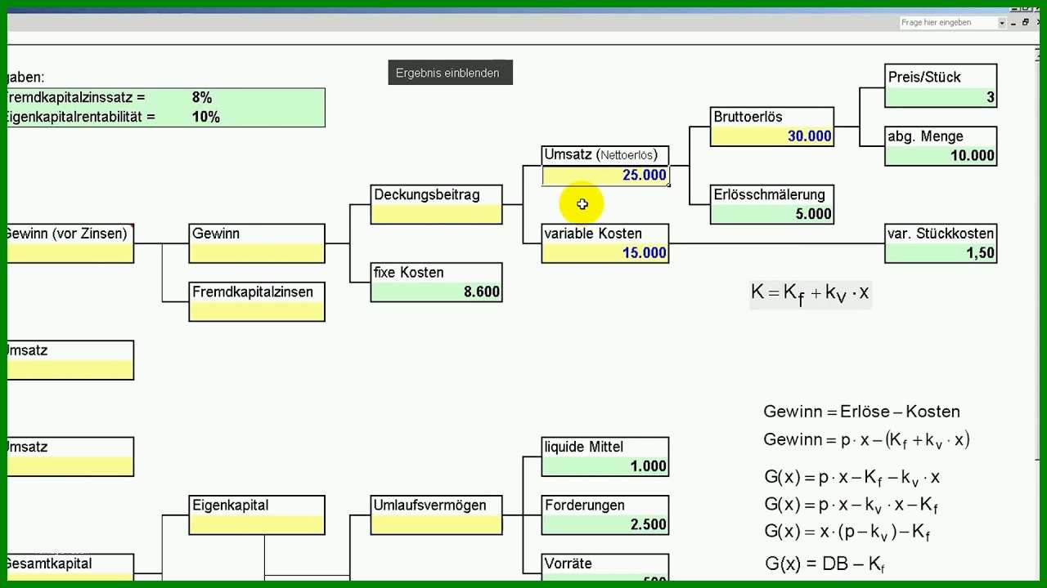Viewport: 1047px width, 588px height.
Task: Click the 'var. Stückkosten' label
Action: (941, 234)
